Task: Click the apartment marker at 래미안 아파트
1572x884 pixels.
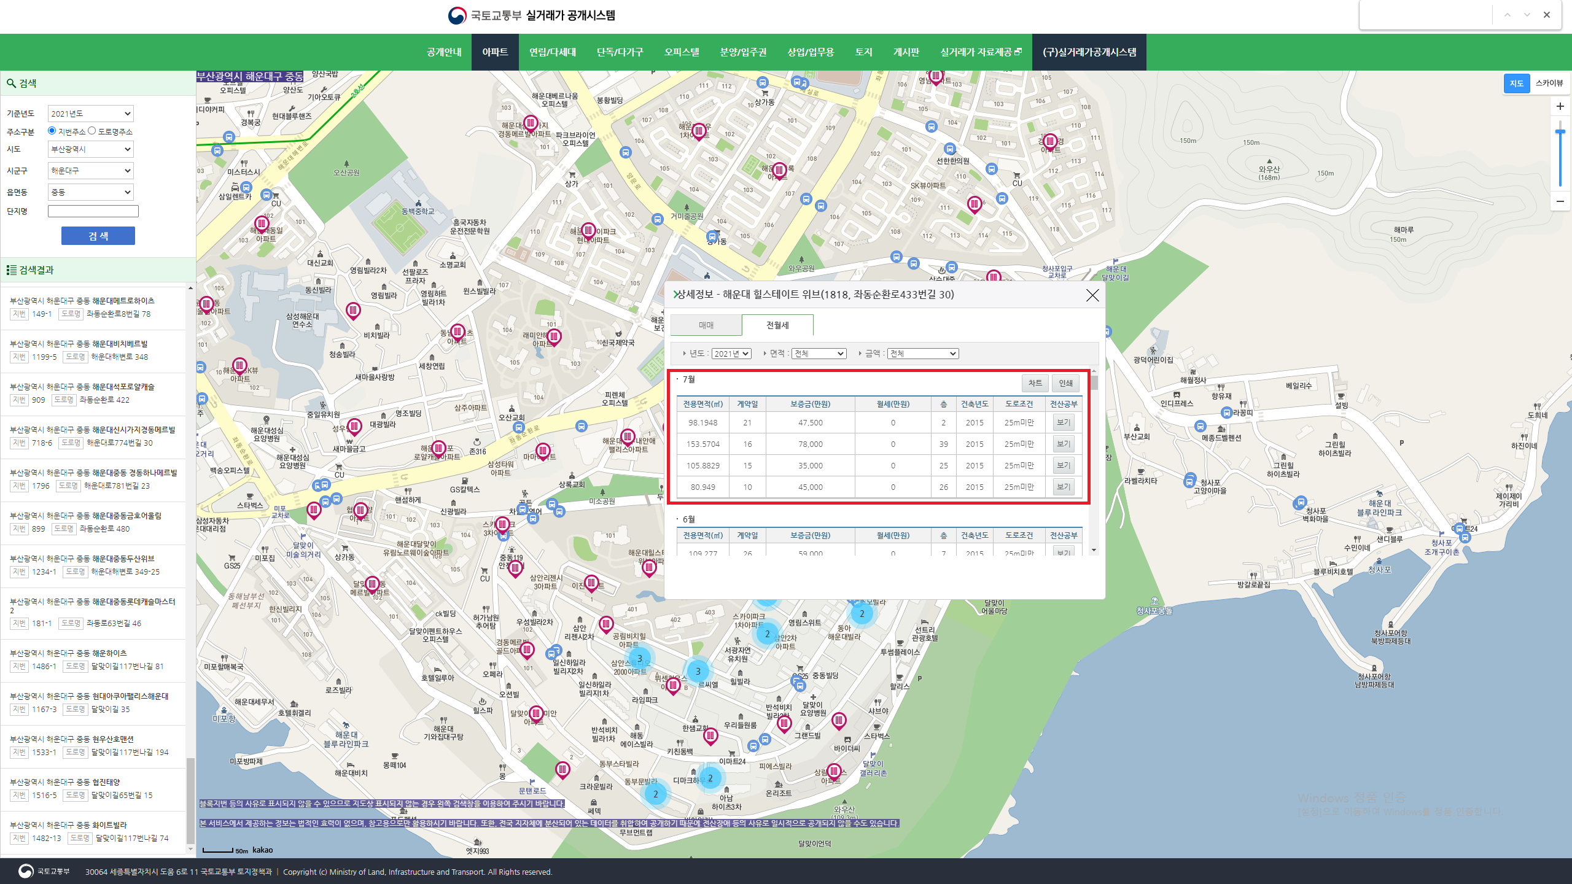Action: [x=554, y=336]
